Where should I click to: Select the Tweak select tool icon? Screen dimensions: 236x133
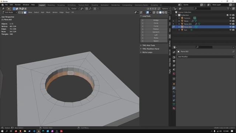coord(9,9)
